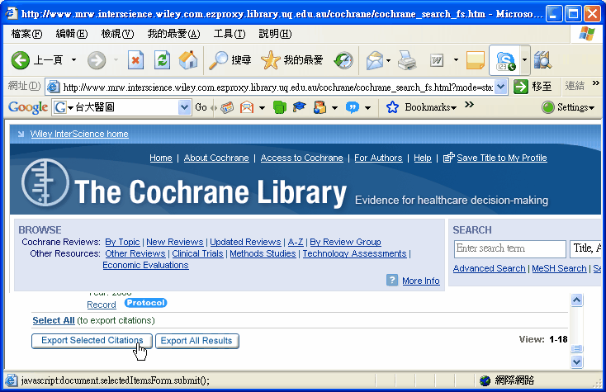Click Export All Results button
The image size is (606, 392).
(196, 341)
